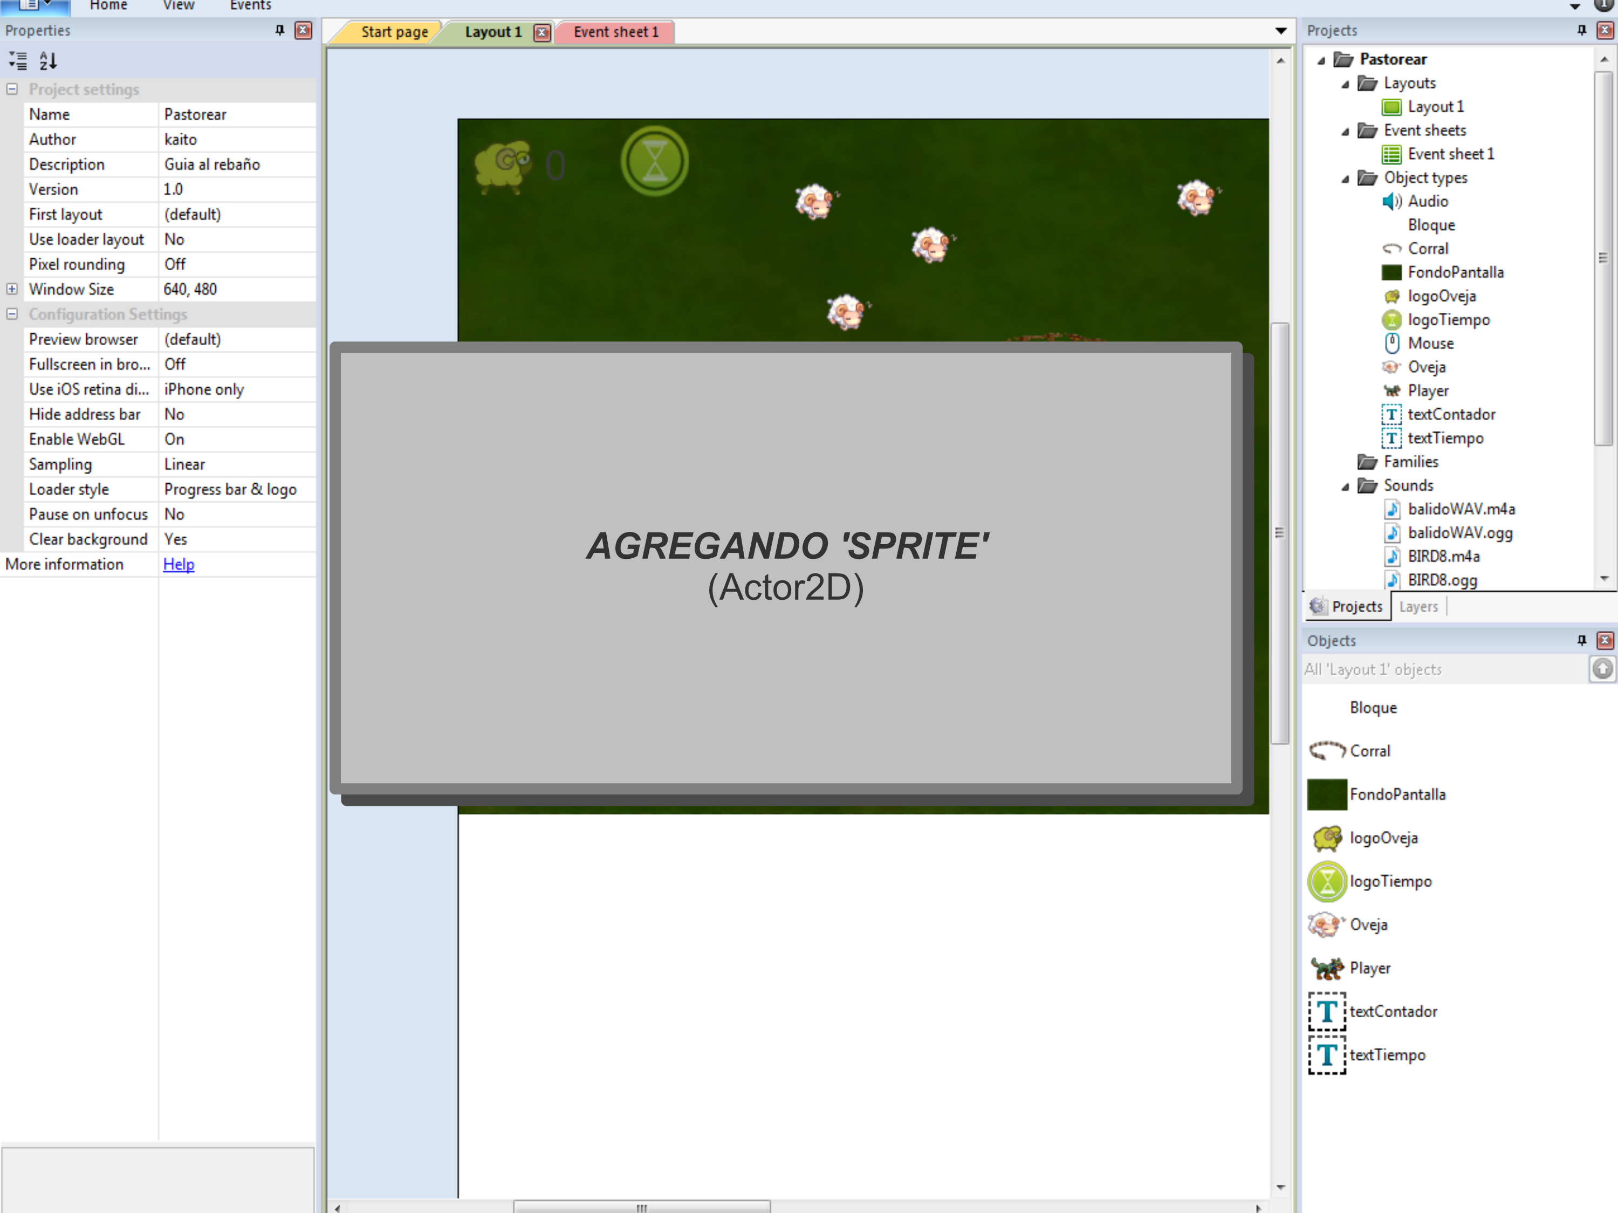
Task: Switch to the Start page tab
Action: click(394, 31)
